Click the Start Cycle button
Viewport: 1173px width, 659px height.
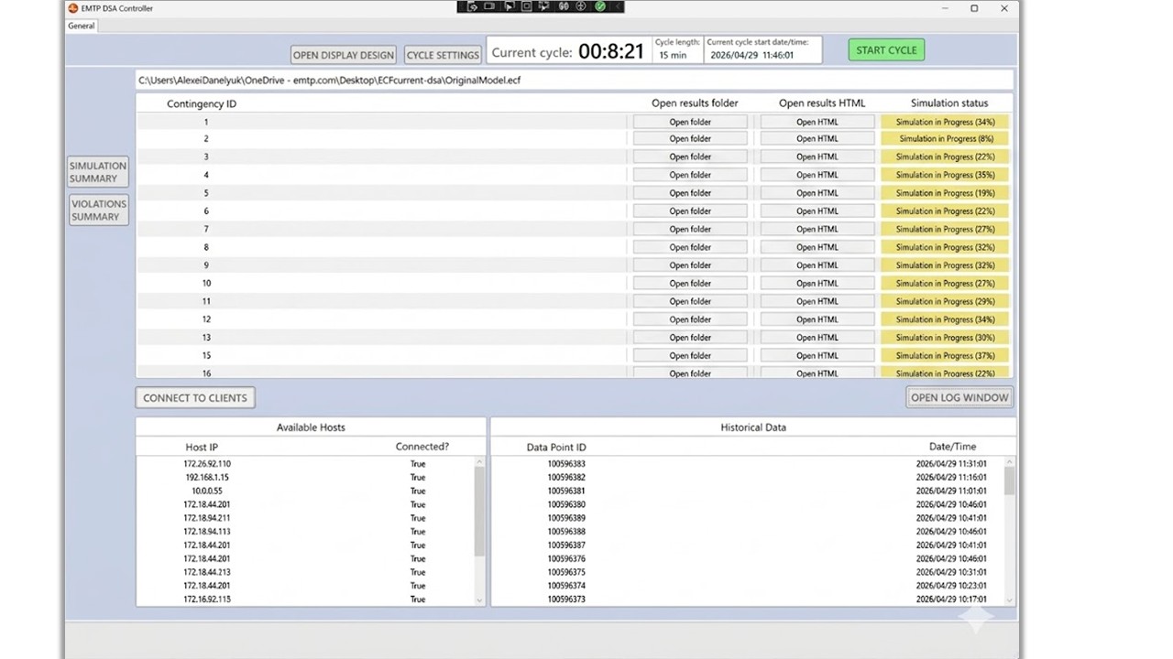[886, 50]
